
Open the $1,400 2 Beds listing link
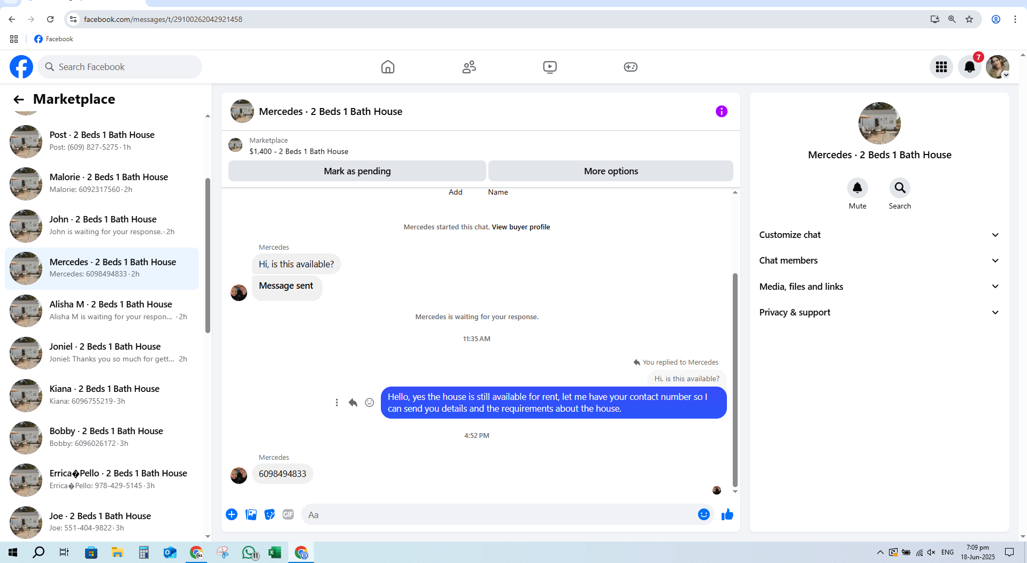click(x=298, y=151)
